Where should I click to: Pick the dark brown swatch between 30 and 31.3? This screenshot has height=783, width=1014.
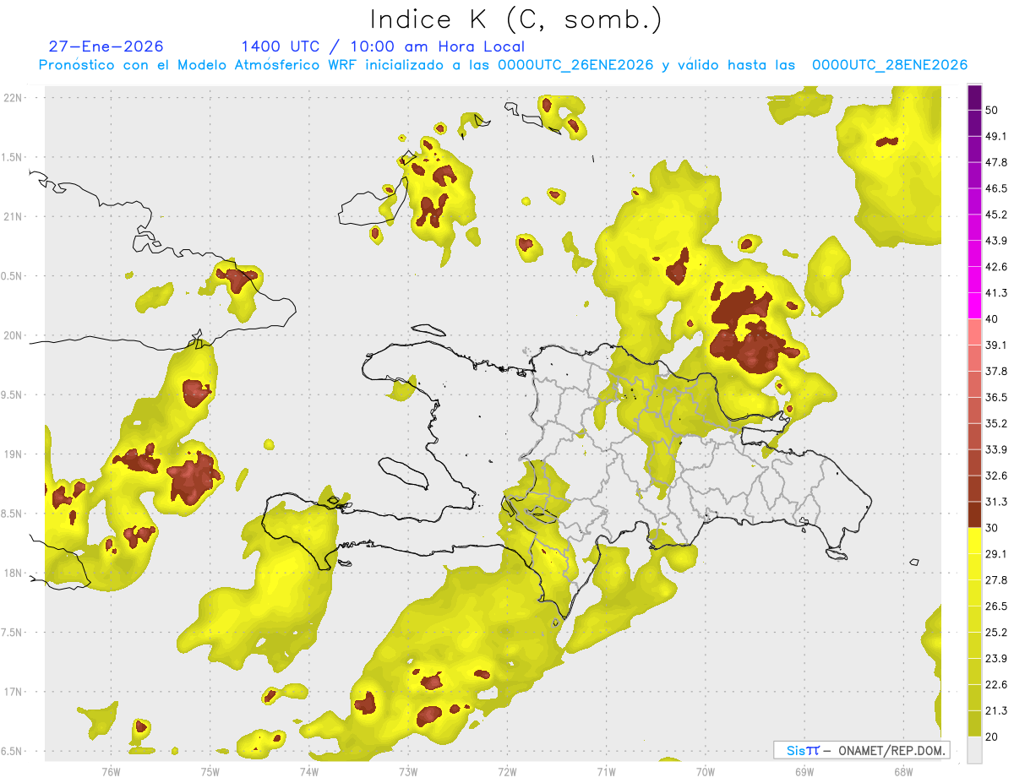click(975, 514)
